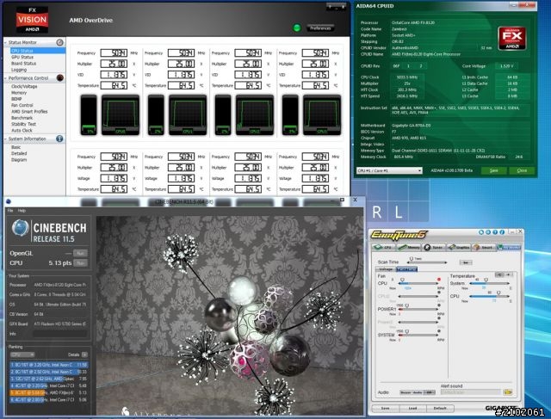Click the POWER1 fan threshold slider
This screenshot has width=551, height=419.
click(x=418, y=309)
